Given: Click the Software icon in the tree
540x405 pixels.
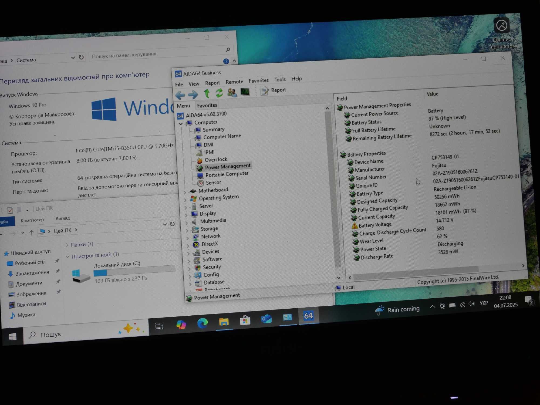Looking at the screenshot, I should 197,260.
